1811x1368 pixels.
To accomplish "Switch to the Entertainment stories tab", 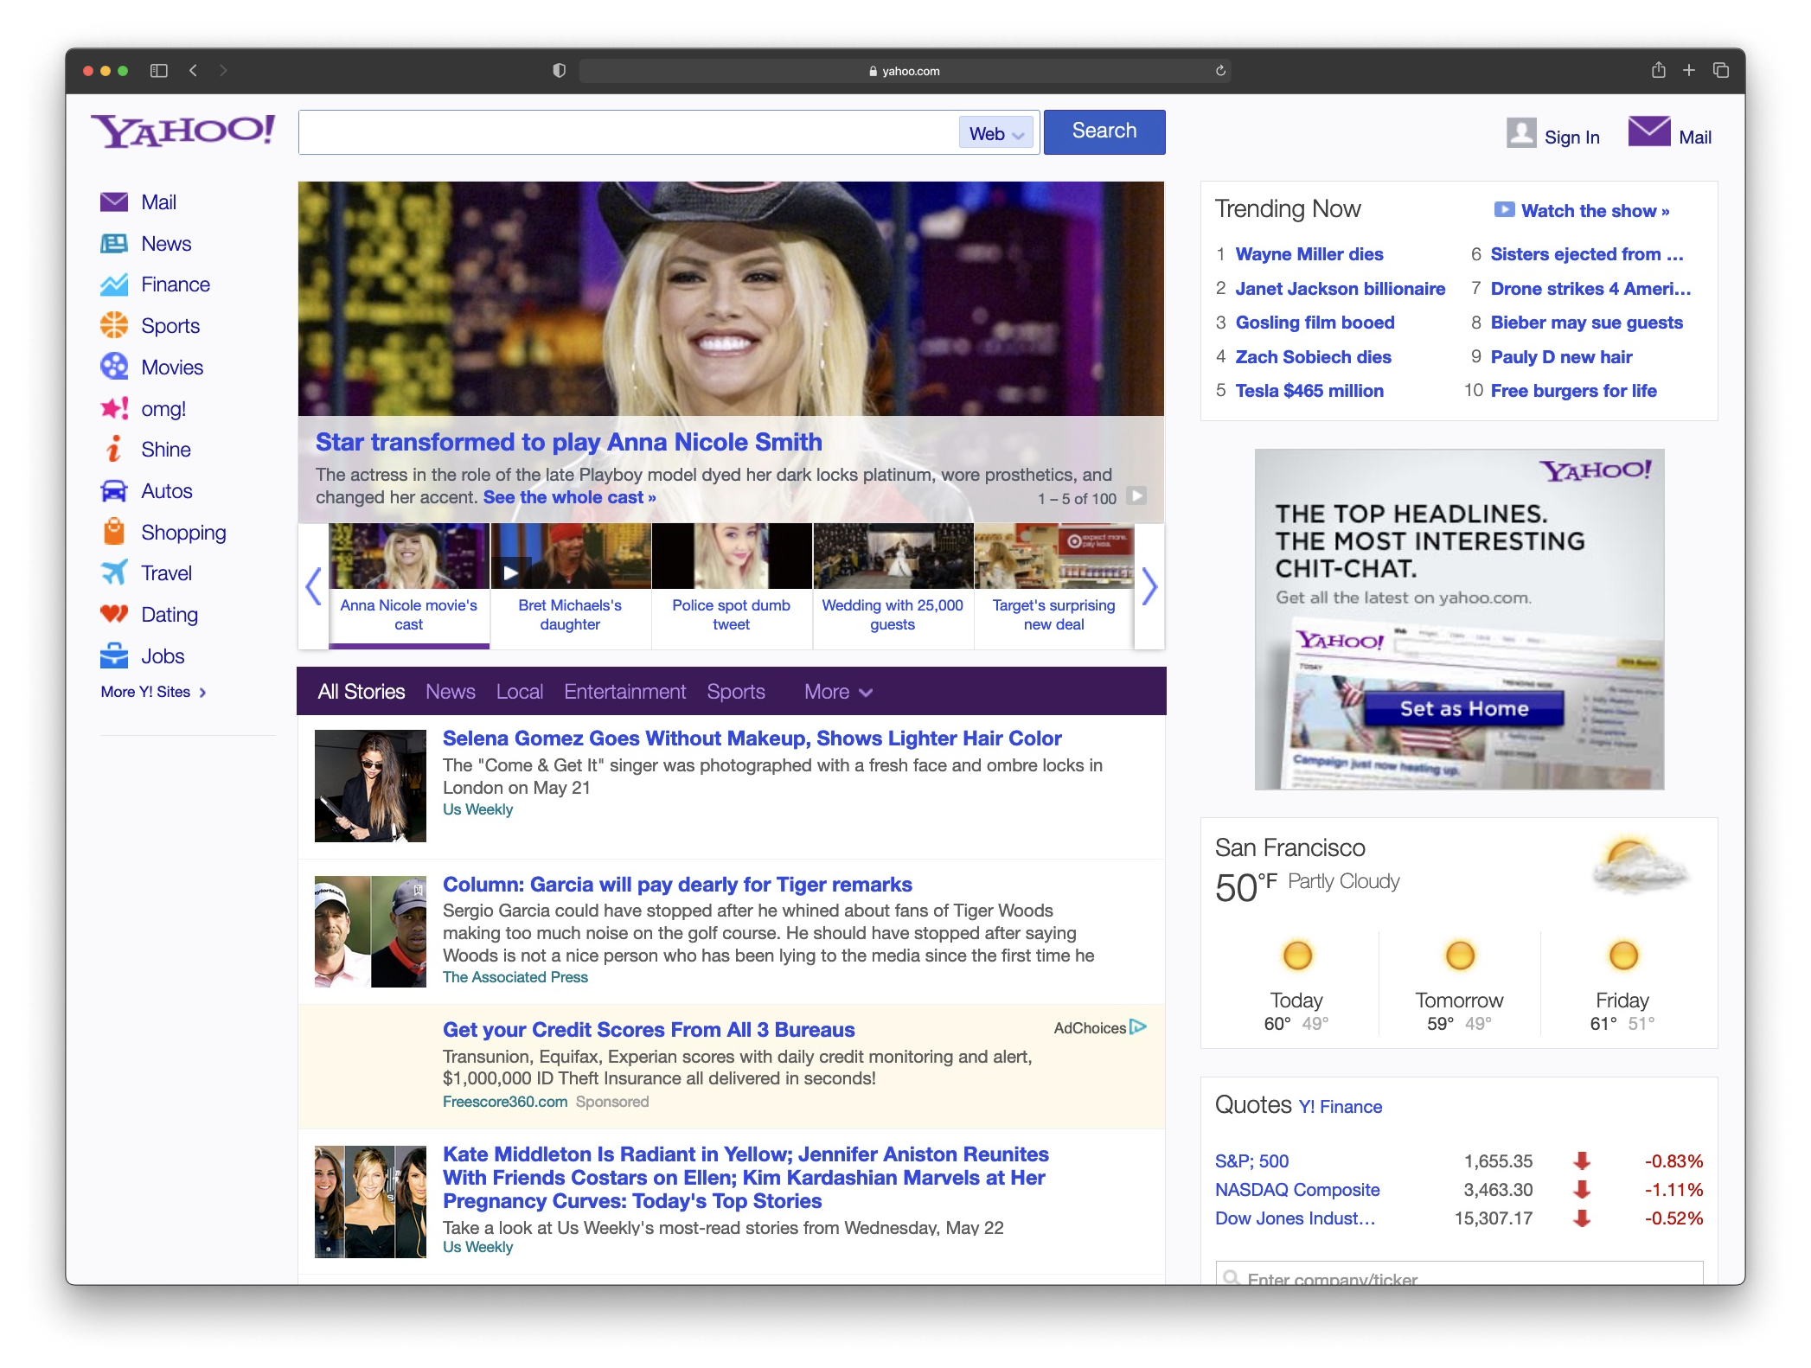I will [625, 692].
